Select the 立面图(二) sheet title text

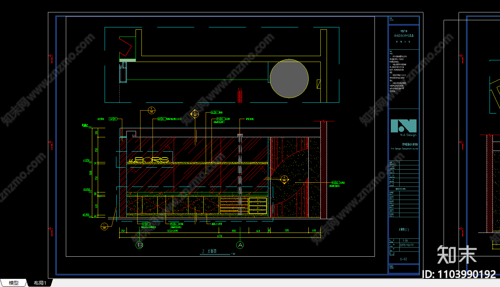tap(404, 230)
